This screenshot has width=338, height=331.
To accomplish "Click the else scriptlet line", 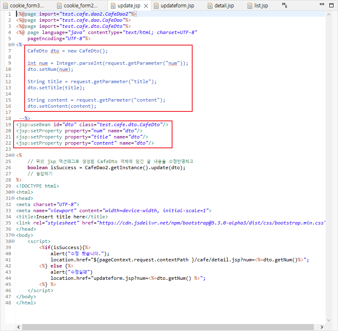I will (x=56, y=266).
